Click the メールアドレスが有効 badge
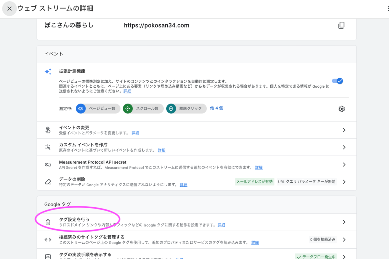Image resolution: width=389 pixels, height=259 pixels. tap(254, 182)
